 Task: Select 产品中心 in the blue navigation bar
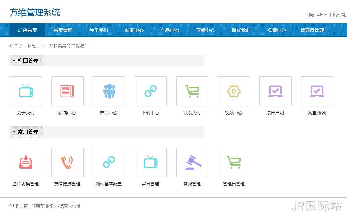(170, 30)
